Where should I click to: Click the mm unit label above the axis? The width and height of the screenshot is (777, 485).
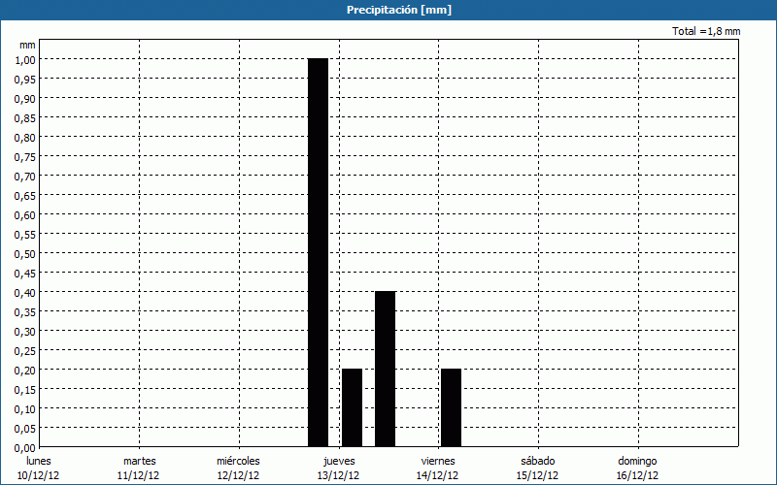pyautogui.click(x=27, y=45)
